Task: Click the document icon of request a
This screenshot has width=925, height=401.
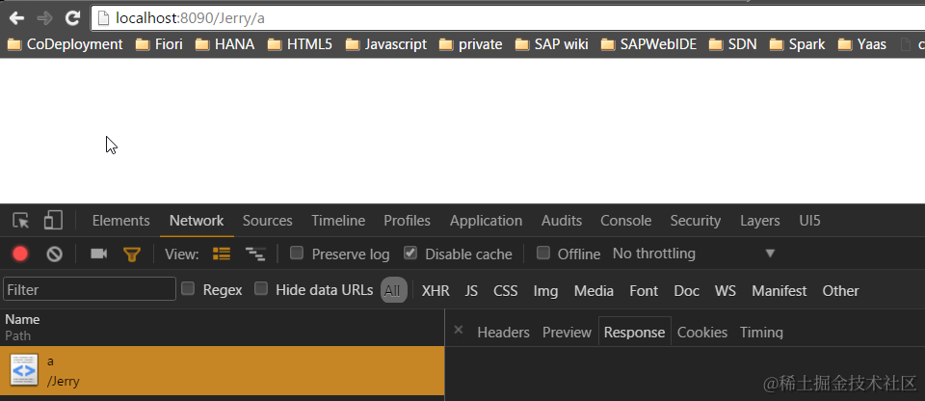Action: tap(24, 370)
